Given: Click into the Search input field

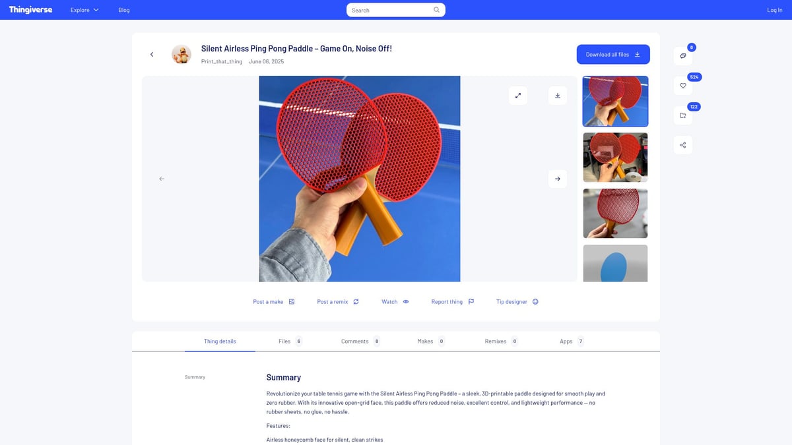Looking at the screenshot, I should pyautogui.click(x=389, y=10).
